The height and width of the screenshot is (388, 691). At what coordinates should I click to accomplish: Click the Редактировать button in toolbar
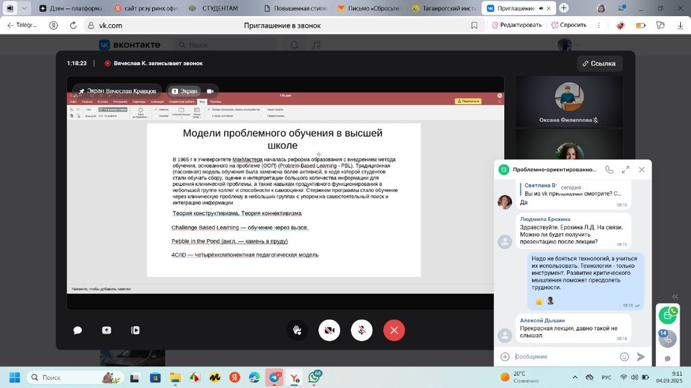pos(517,25)
